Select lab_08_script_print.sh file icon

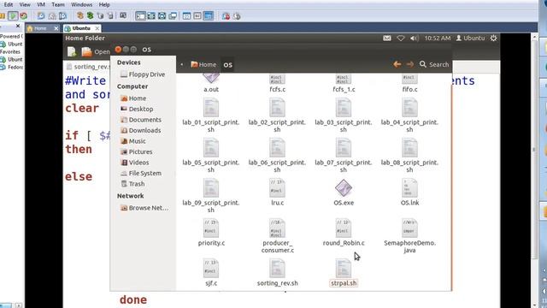409,148
